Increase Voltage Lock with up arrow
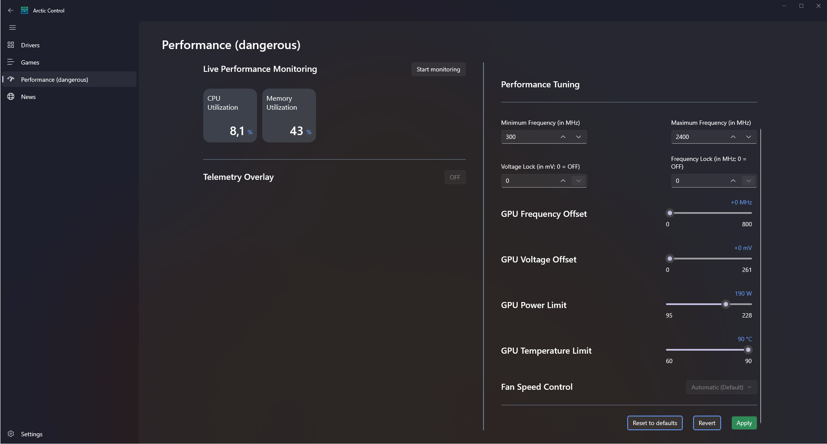The image size is (827, 444). point(563,181)
